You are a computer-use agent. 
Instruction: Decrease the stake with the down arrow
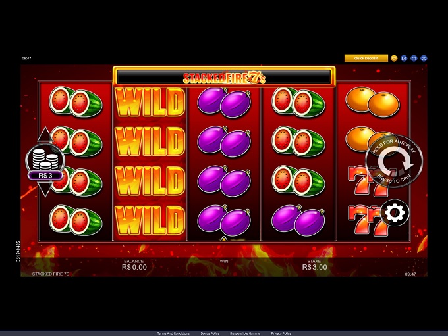(x=45, y=189)
